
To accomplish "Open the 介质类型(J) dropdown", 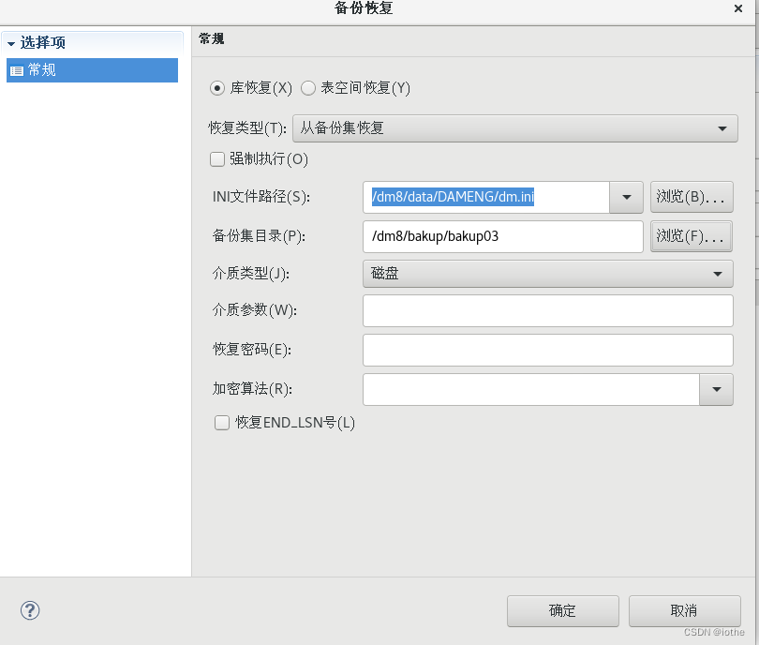I will [x=548, y=274].
